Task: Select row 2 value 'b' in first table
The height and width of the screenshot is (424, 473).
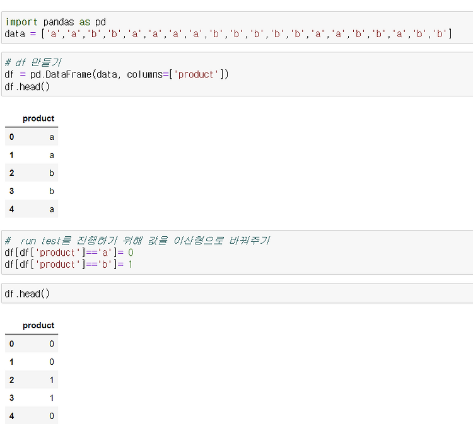Action: [x=52, y=173]
